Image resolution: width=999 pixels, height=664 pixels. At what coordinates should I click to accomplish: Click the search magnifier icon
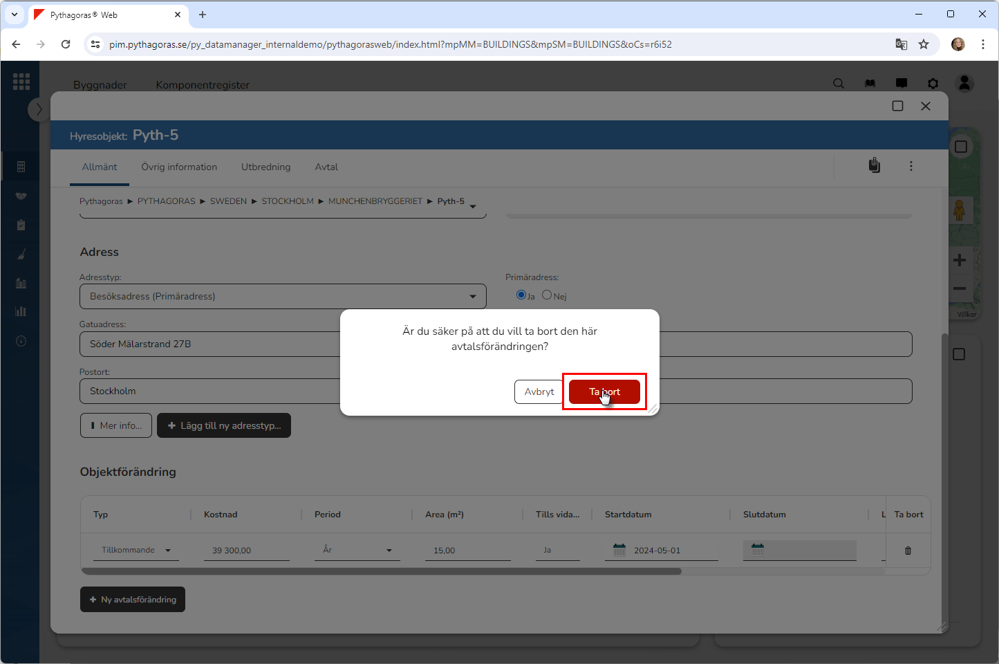(x=839, y=84)
